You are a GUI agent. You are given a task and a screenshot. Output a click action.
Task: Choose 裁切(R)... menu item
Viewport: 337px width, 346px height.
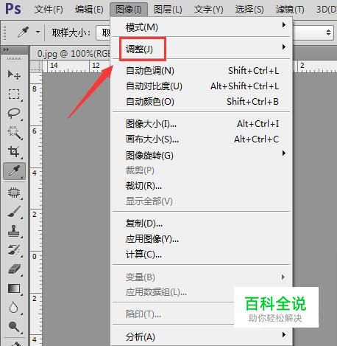pyautogui.click(x=201, y=186)
